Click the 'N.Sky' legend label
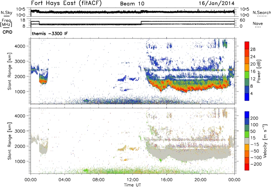 pyautogui.click(x=6, y=12)
